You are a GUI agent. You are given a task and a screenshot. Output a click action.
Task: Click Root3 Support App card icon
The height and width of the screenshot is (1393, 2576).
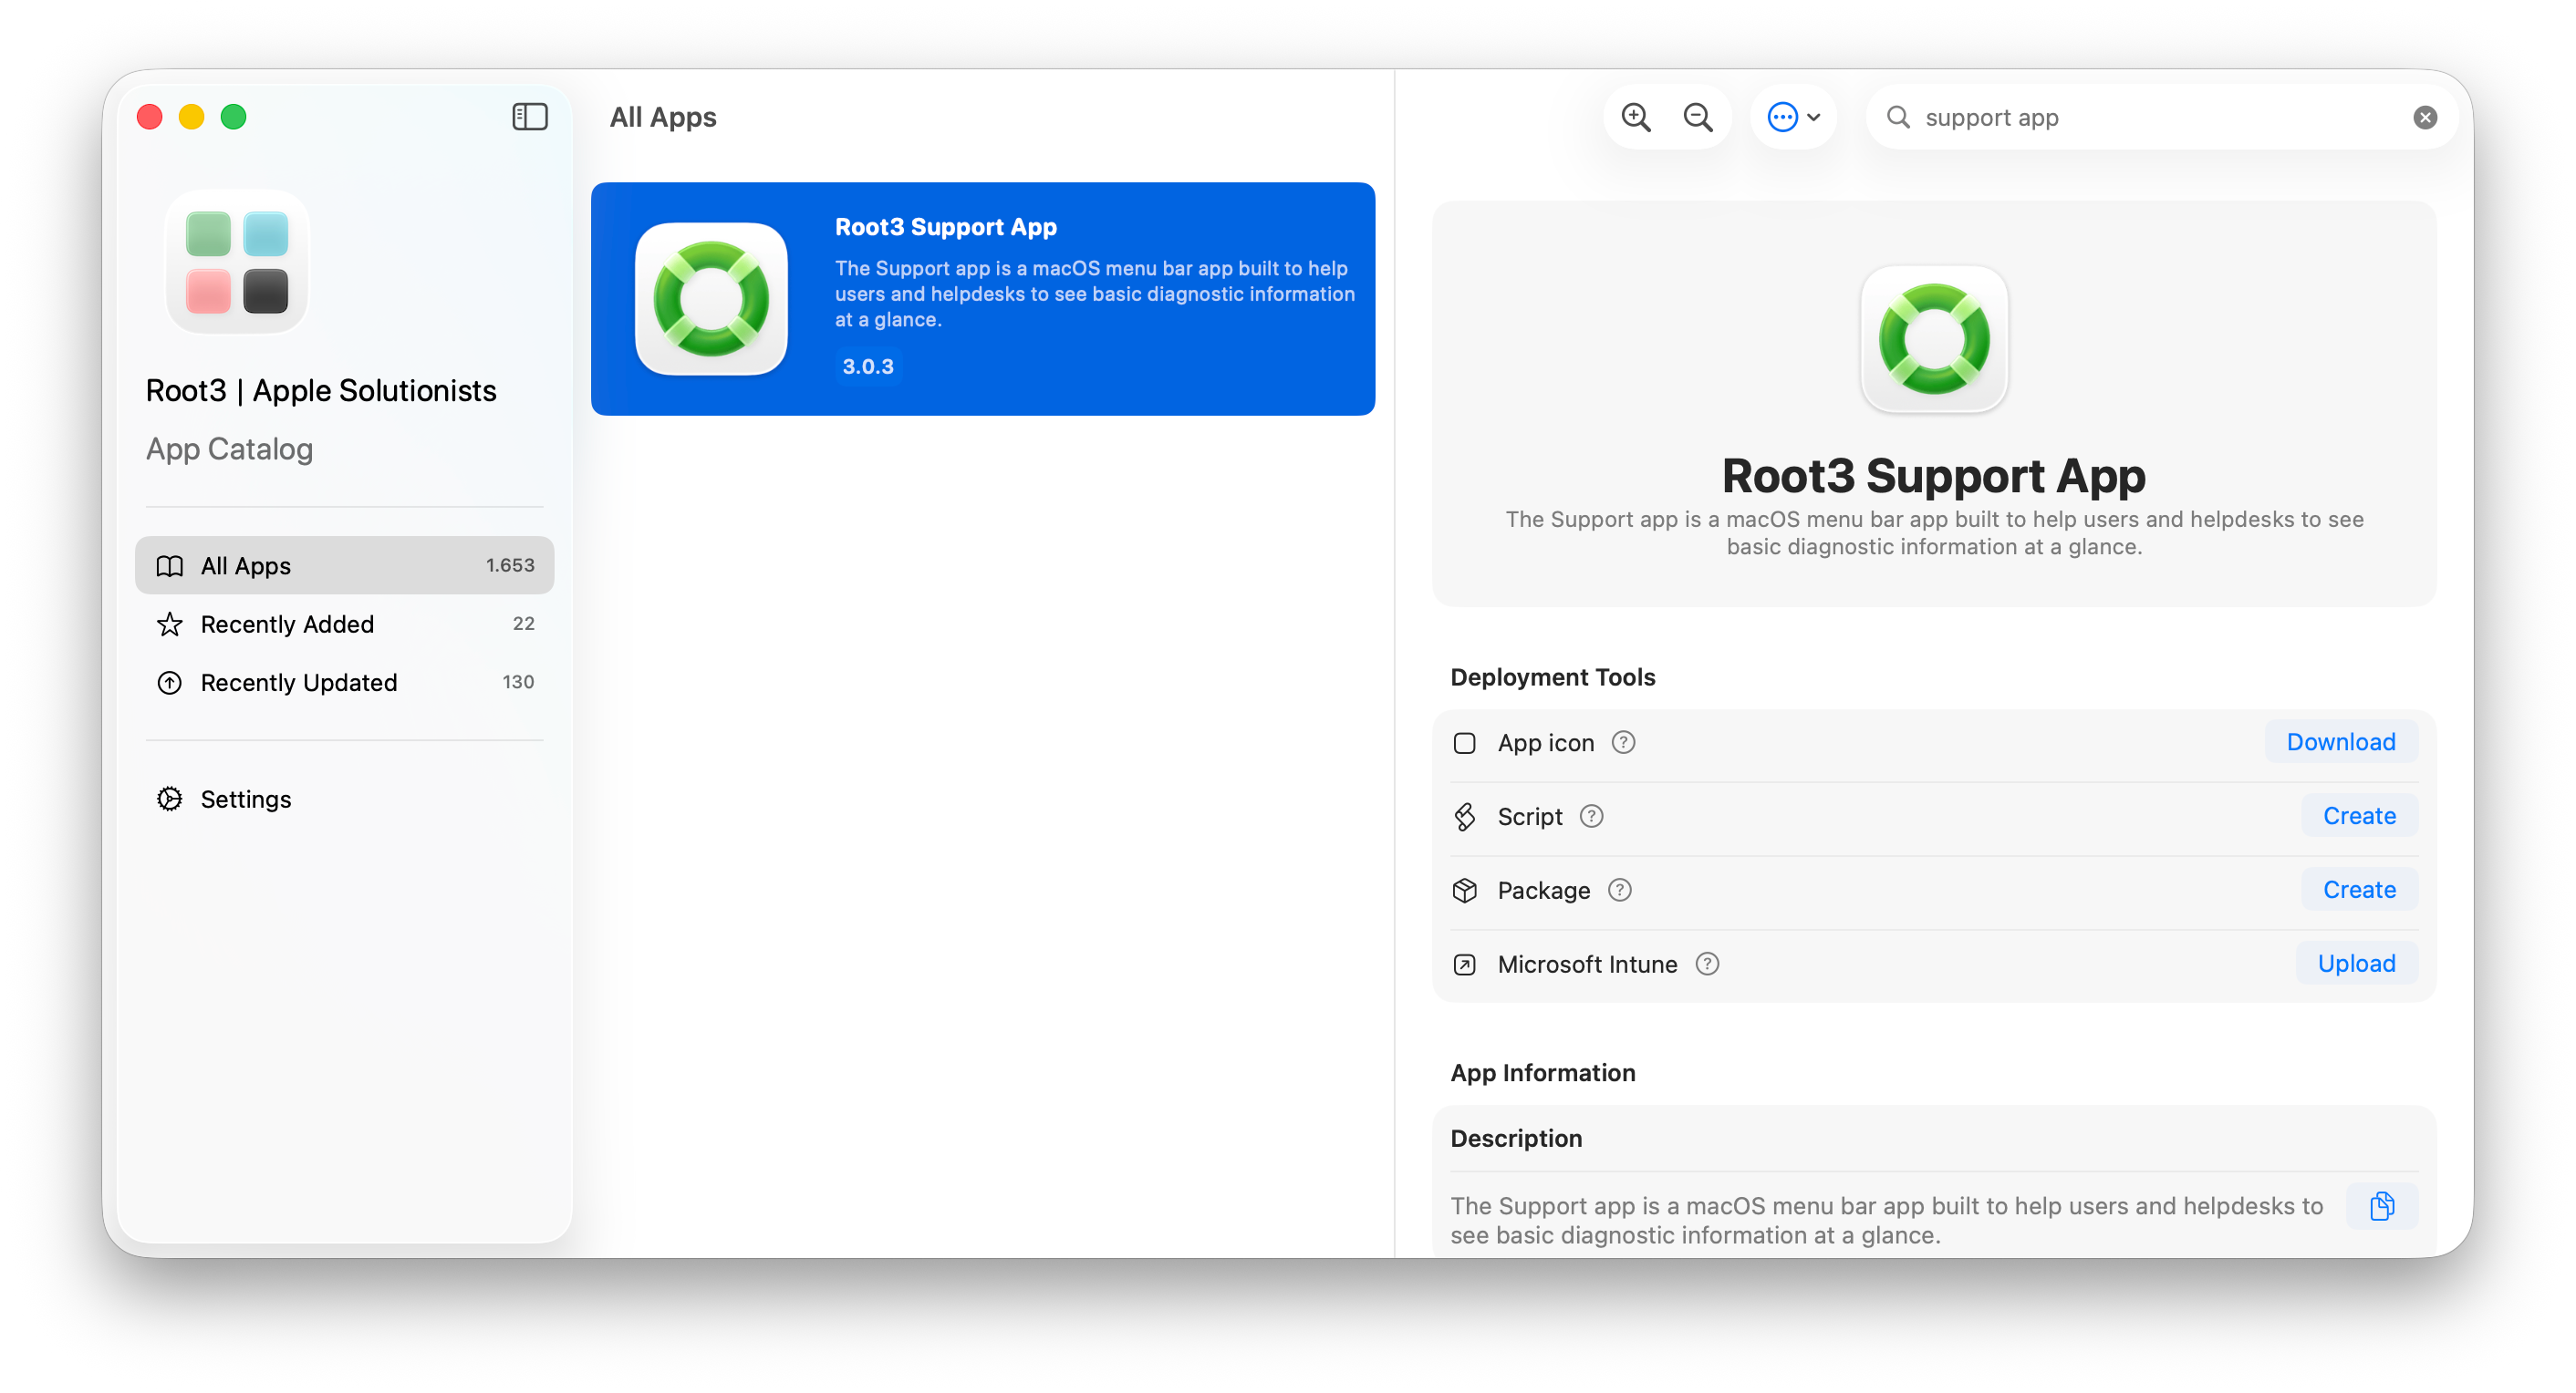(x=711, y=299)
